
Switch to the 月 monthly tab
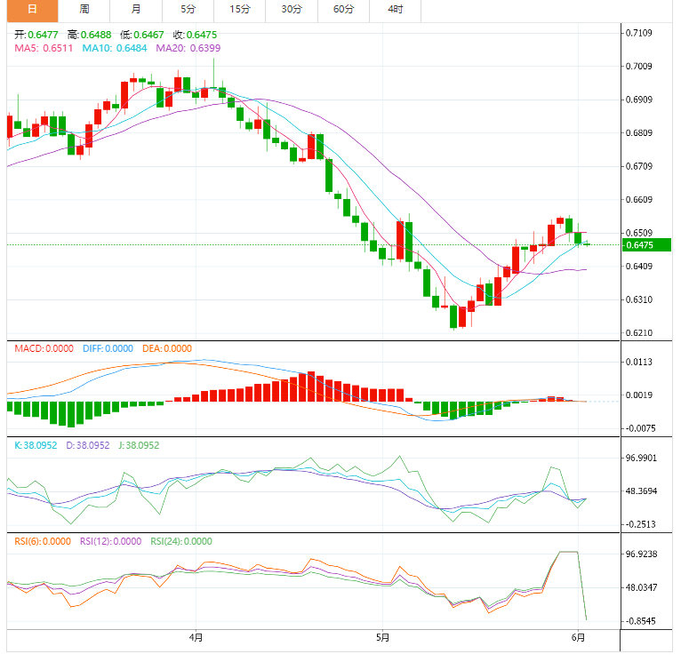tap(136, 10)
